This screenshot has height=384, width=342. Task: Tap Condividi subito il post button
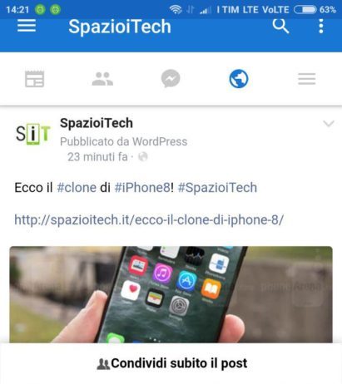(171, 363)
